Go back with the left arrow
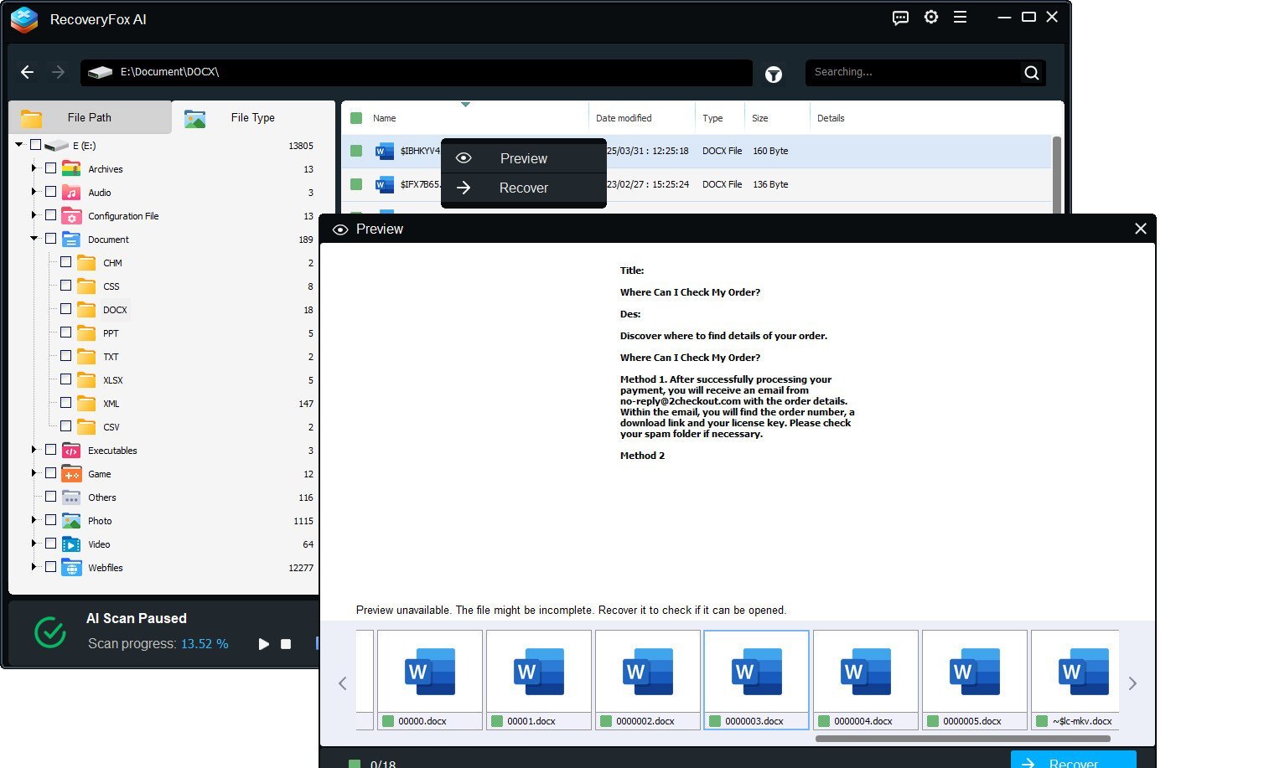Screen dimensions: 1264x768 click(x=28, y=72)
